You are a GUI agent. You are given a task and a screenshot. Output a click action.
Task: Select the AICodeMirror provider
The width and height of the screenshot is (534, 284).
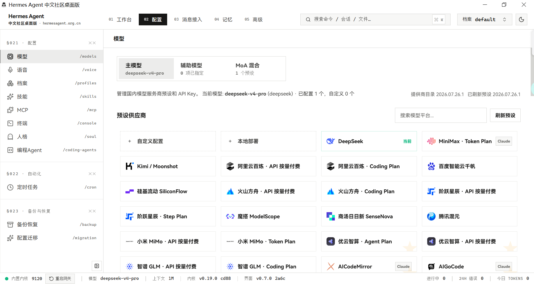(x=369, y=265)
